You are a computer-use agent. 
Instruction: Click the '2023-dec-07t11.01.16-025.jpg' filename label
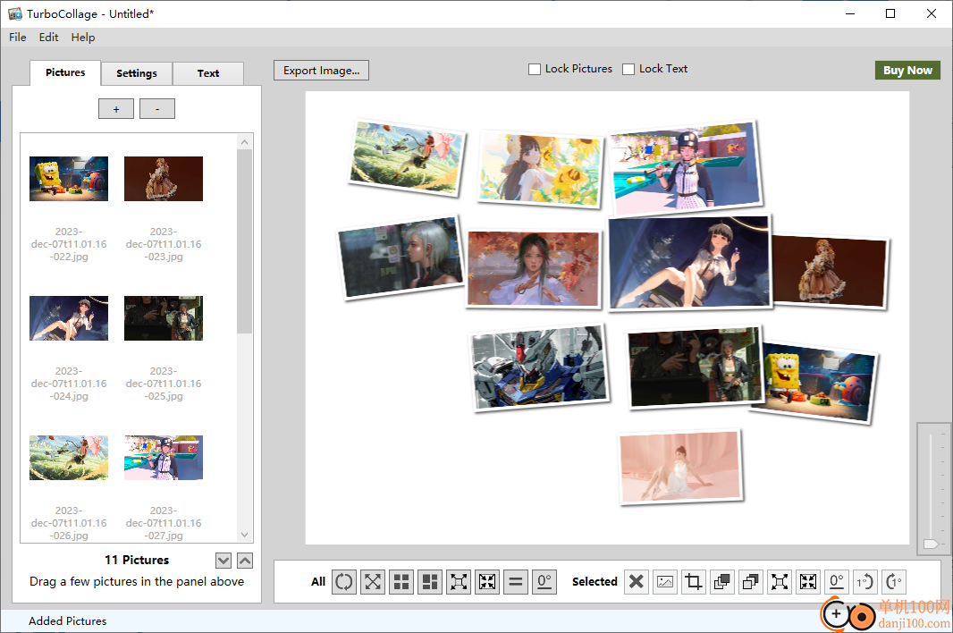[164, 384]
